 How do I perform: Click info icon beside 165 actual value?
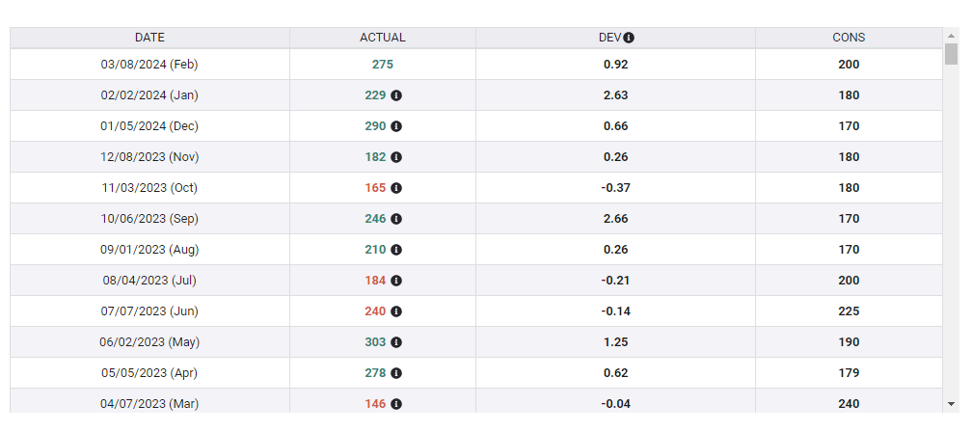396,188
